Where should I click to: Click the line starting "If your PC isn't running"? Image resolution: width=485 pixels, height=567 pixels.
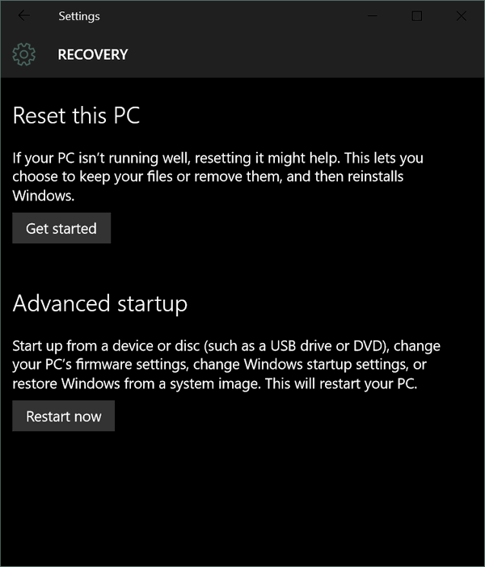pyautogui.click(x=218, y=158)
